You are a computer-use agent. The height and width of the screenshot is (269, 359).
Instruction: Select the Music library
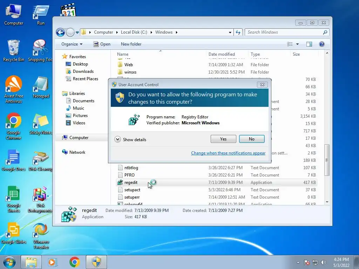(x=75, y=108)
